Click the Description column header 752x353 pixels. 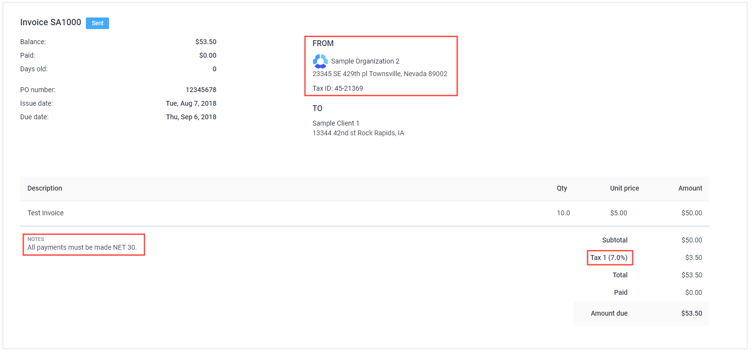(45, 188)
